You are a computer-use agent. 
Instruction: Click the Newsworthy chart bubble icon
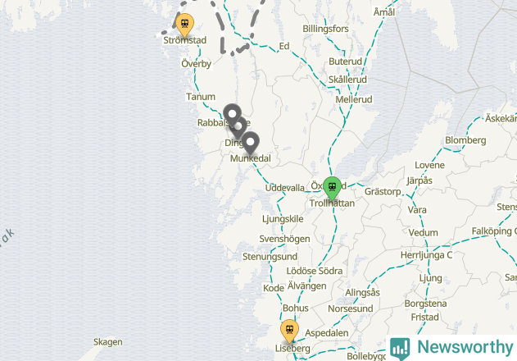[400, 348]
